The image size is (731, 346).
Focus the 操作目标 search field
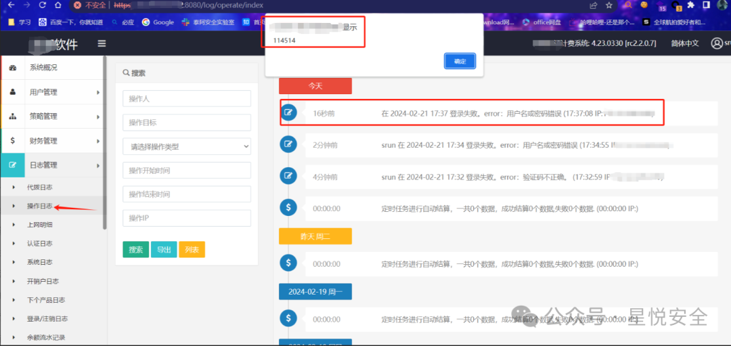[x=187, y=123]
